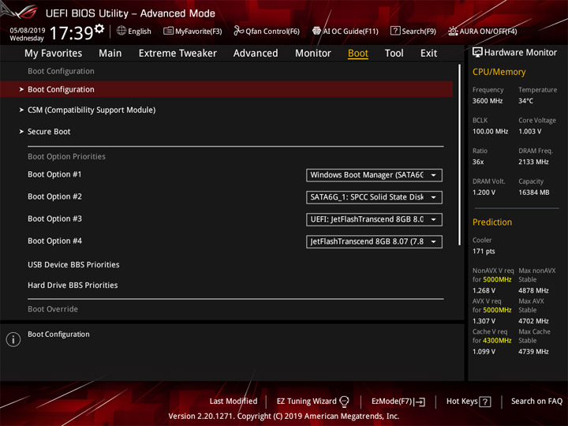
Task: Select the Boot tab
Action: (x=358, y=54)
